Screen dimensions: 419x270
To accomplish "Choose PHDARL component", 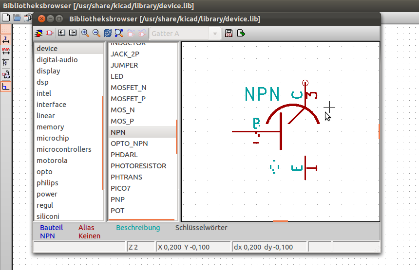I will click(142, 155).
